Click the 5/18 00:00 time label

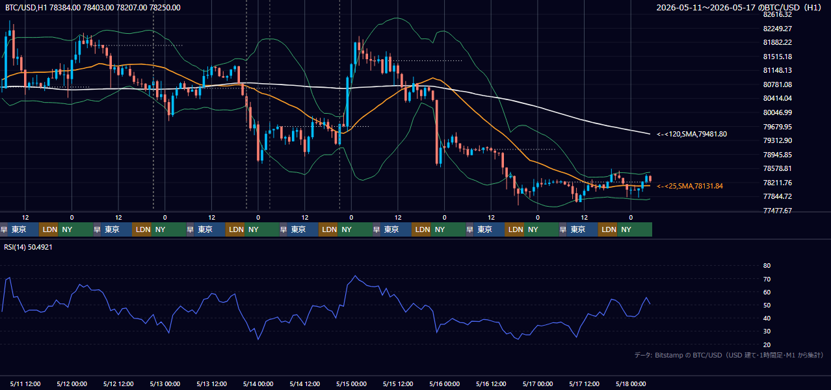631,384
